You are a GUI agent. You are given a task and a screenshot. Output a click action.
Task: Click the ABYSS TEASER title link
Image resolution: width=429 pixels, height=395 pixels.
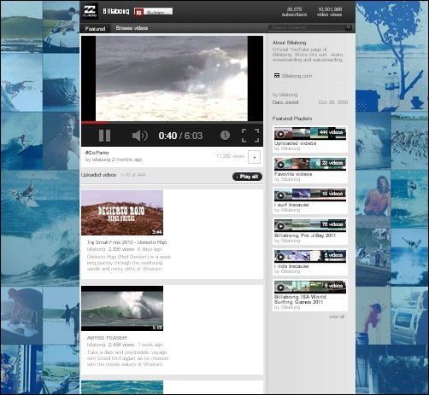click(107, 338)
